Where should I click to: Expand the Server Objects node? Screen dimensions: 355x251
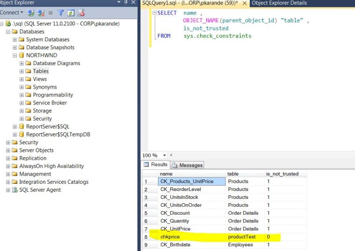(x=8, y=150)
